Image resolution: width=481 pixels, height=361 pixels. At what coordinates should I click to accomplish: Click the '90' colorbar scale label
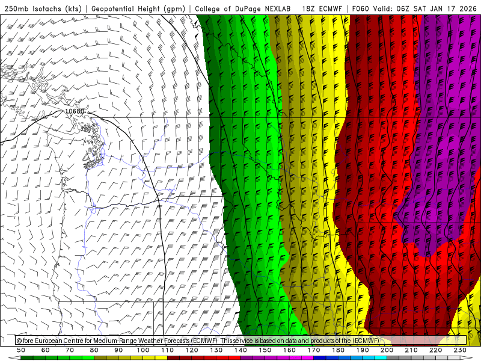point(118,350)
